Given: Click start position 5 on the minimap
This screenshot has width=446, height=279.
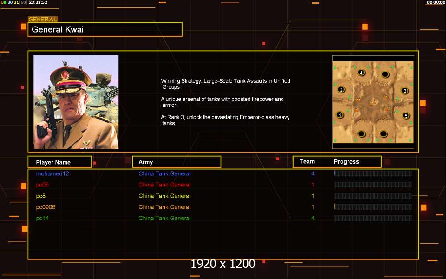Looking at the screenshot, I should tap(406, 116).
